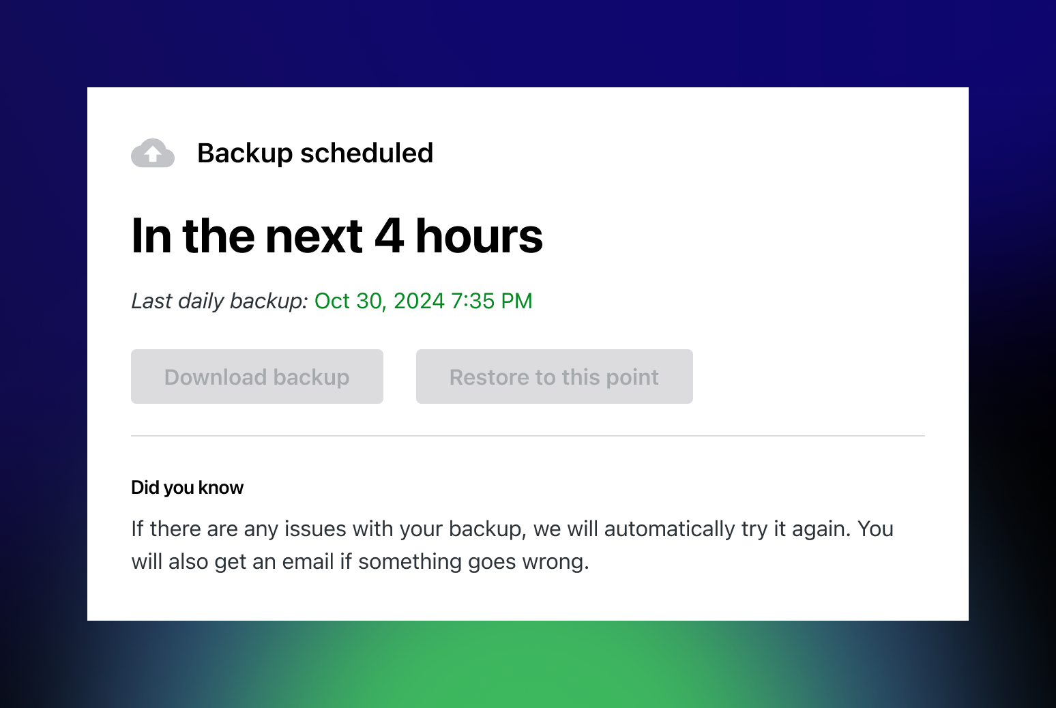Click the empty white area right of buttons

point(809,377)
